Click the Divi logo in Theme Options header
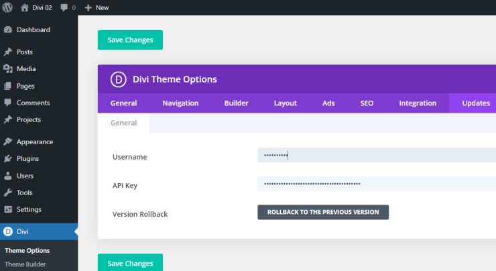496x271 pixels. [x=119, y=79]
